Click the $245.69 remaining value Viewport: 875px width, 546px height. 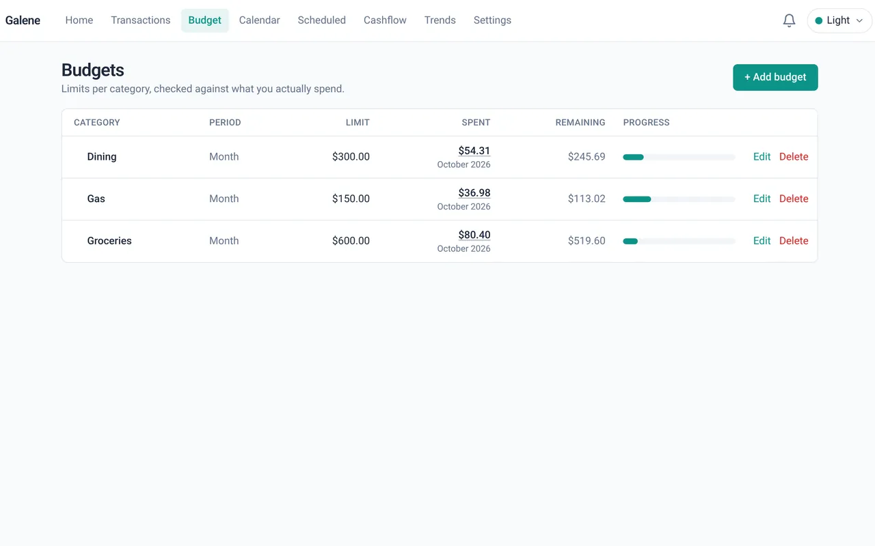587,157
